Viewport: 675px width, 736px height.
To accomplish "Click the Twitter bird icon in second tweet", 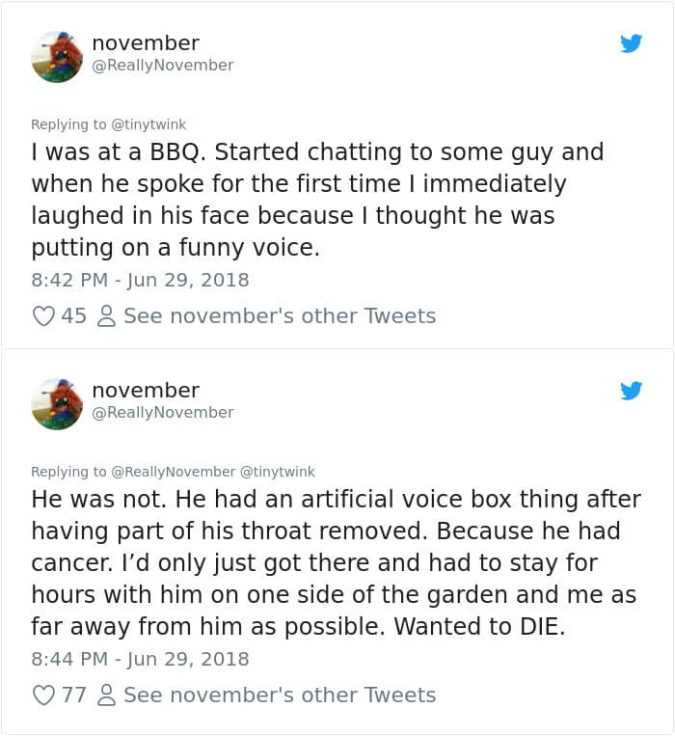I will pyautogui.click(x=631, y=391).
